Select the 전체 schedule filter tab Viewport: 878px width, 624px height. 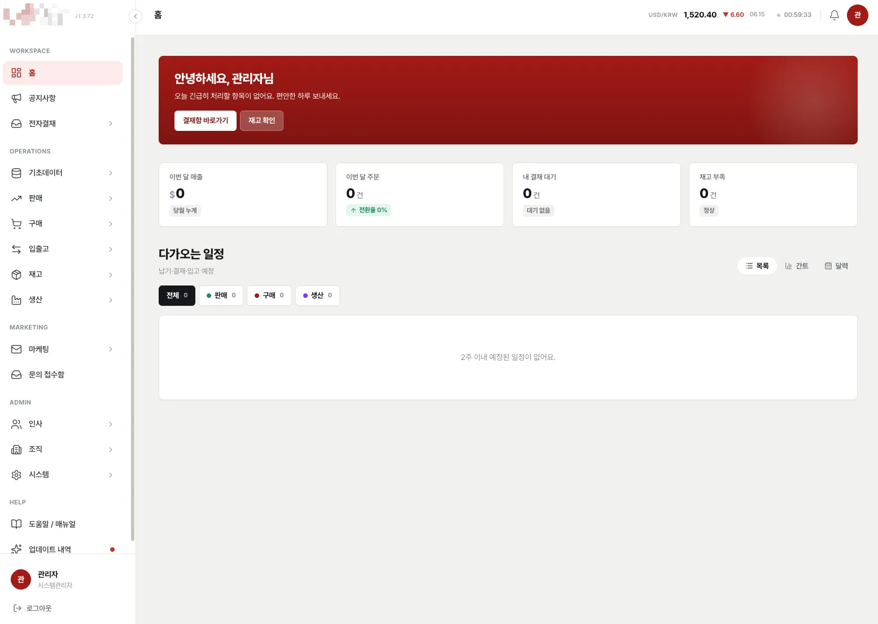click(x=177, y=296)
